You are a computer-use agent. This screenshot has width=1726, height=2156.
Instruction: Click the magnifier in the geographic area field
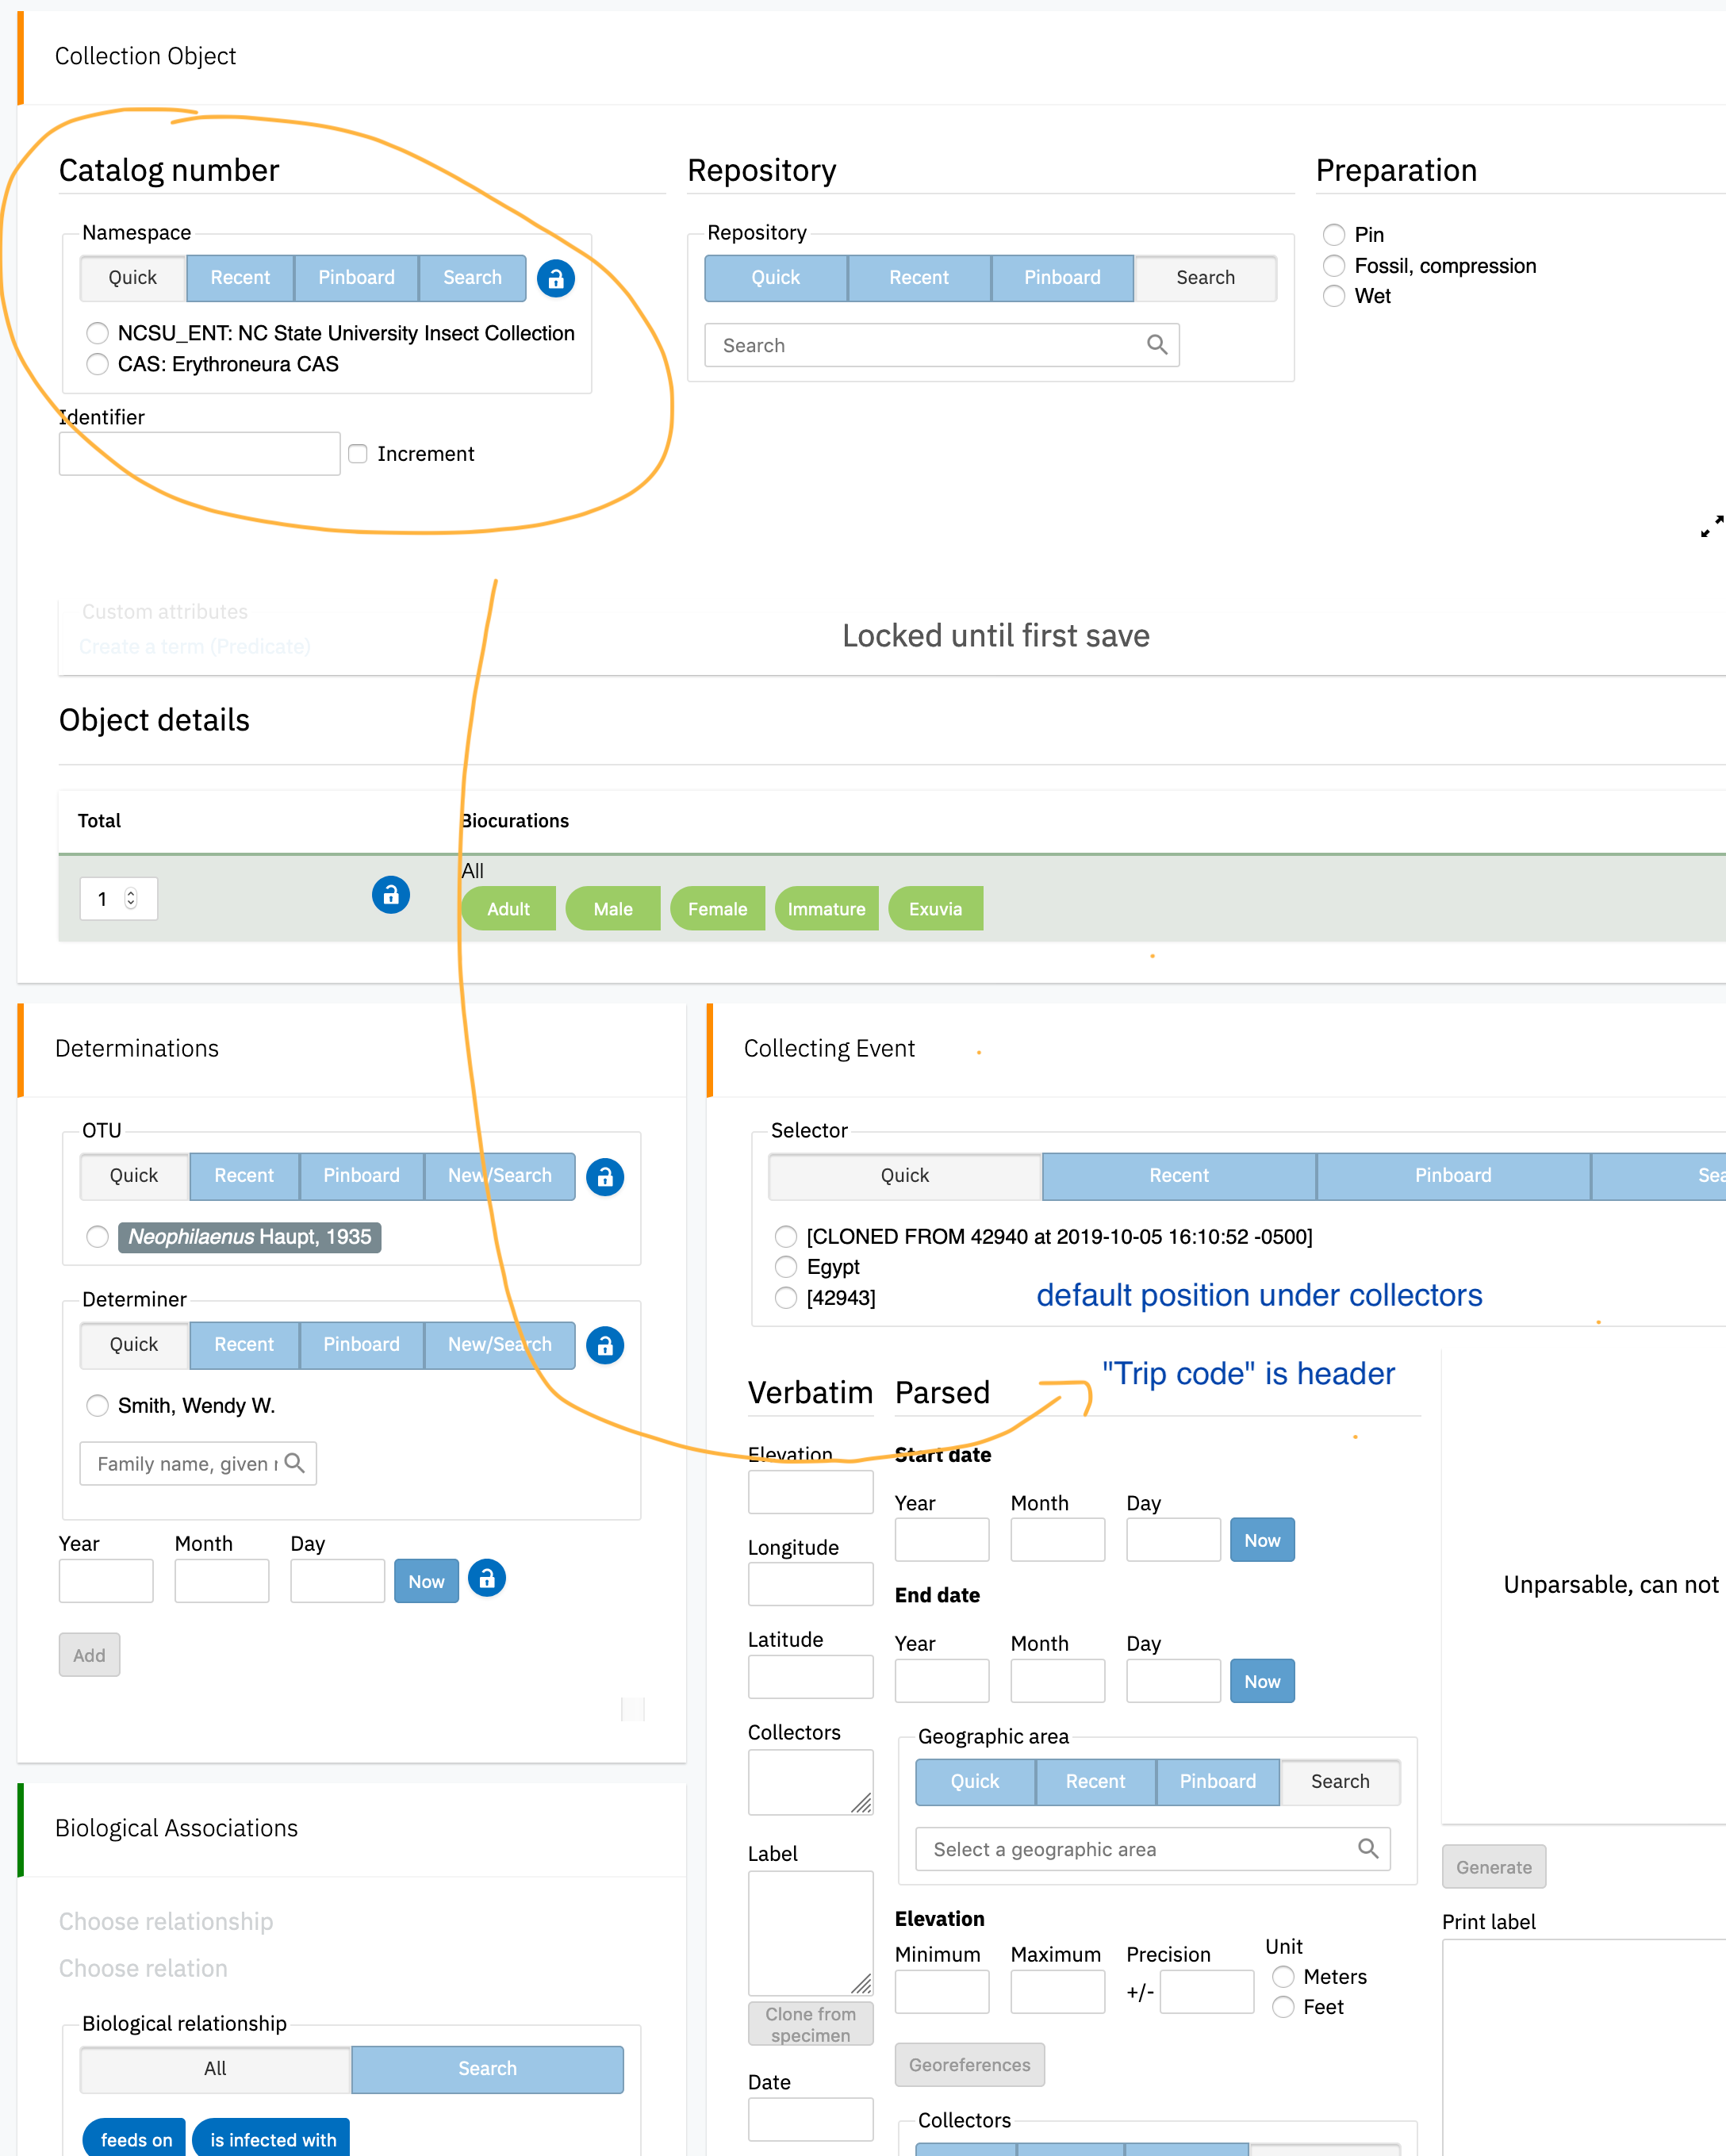point(1369,1849)
